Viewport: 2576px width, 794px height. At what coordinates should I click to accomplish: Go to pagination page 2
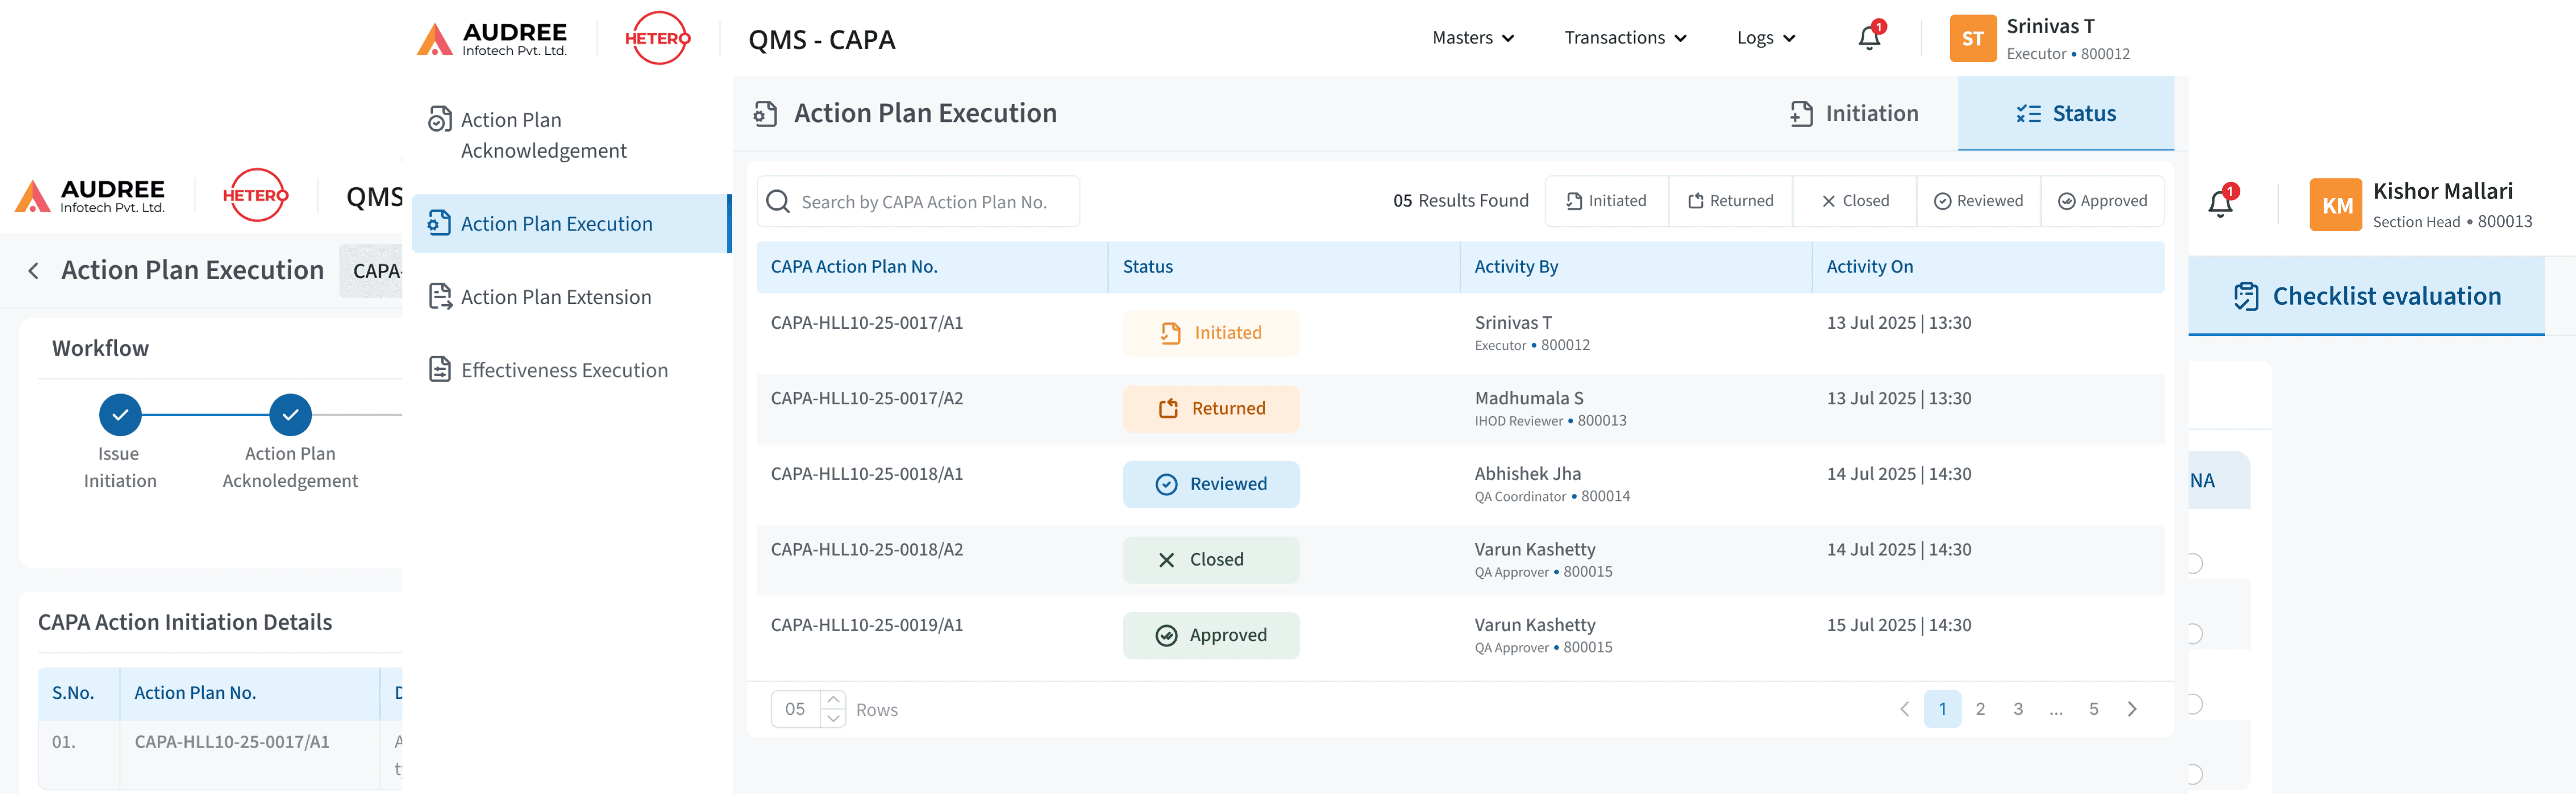point(1981,708)
